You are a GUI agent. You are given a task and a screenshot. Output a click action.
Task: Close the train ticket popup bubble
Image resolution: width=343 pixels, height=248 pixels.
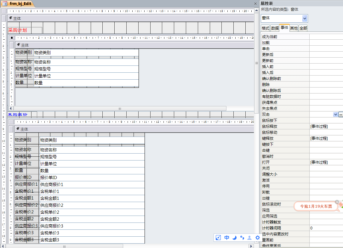[337, 202]
